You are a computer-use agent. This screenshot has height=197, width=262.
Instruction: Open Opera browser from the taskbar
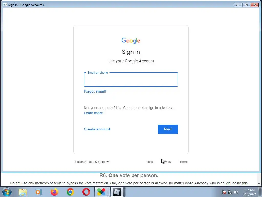pos(86,192)
